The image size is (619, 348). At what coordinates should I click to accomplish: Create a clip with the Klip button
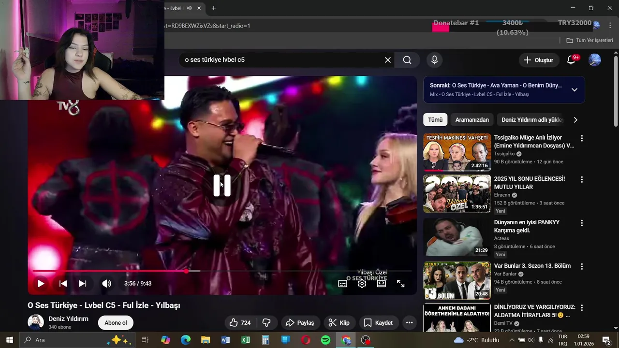click(x=339, y=323)
